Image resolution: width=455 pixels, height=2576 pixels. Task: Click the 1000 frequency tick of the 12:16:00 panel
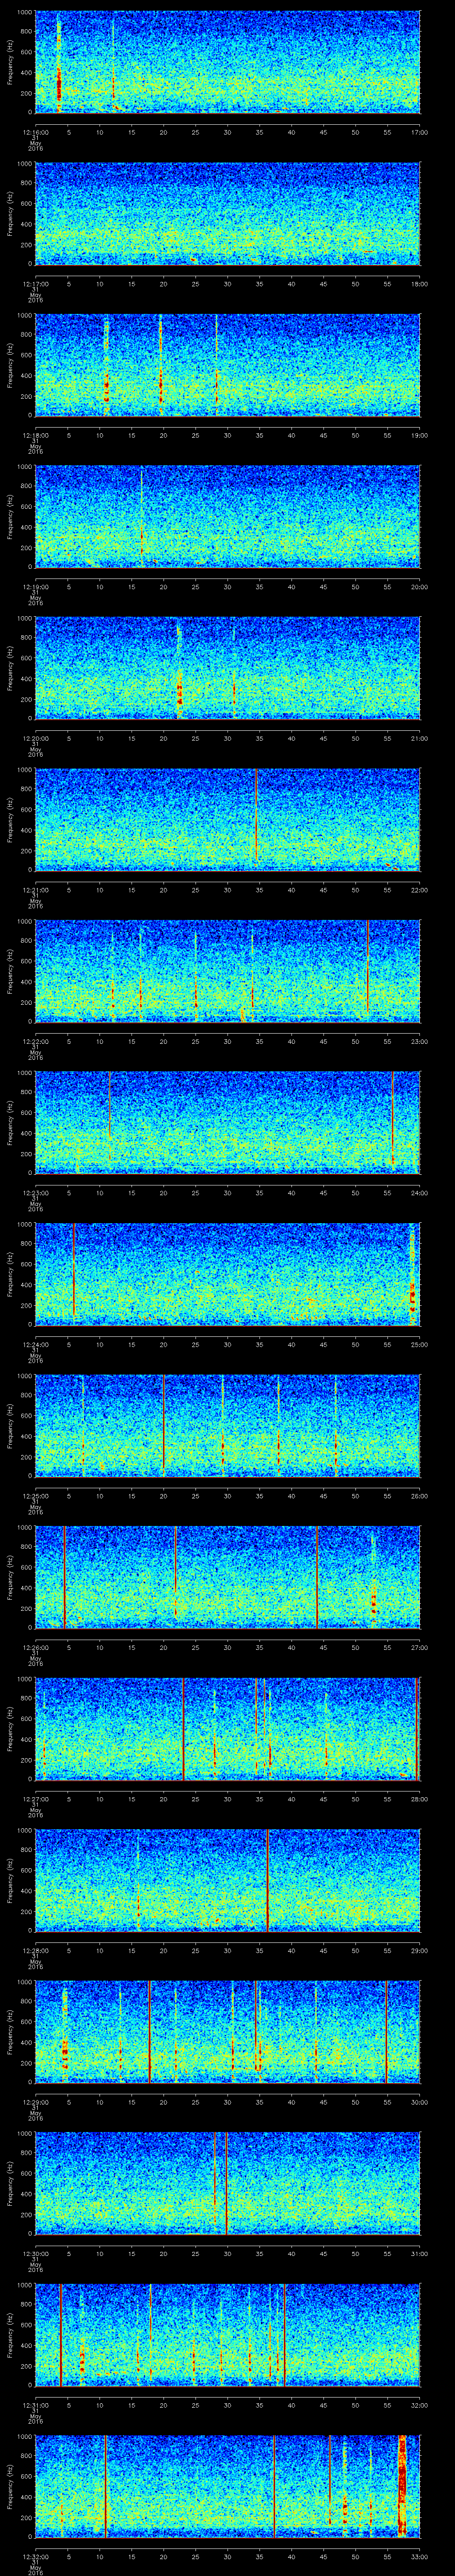24,13
